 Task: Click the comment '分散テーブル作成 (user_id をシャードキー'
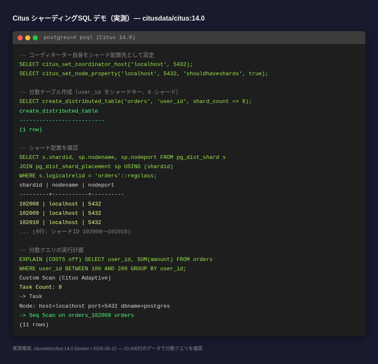(x=99, y=92)
